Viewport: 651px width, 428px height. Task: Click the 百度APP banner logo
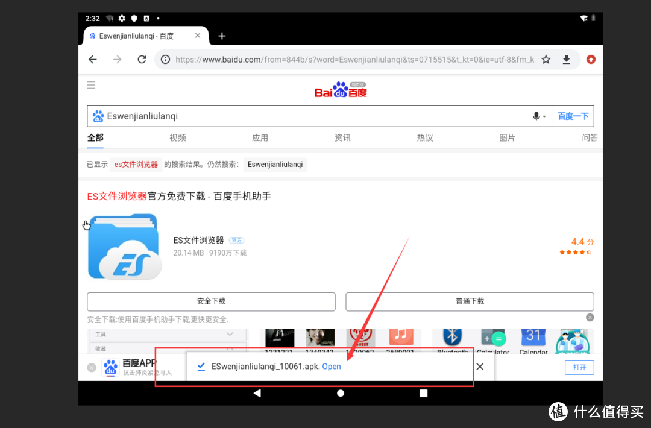110,367
